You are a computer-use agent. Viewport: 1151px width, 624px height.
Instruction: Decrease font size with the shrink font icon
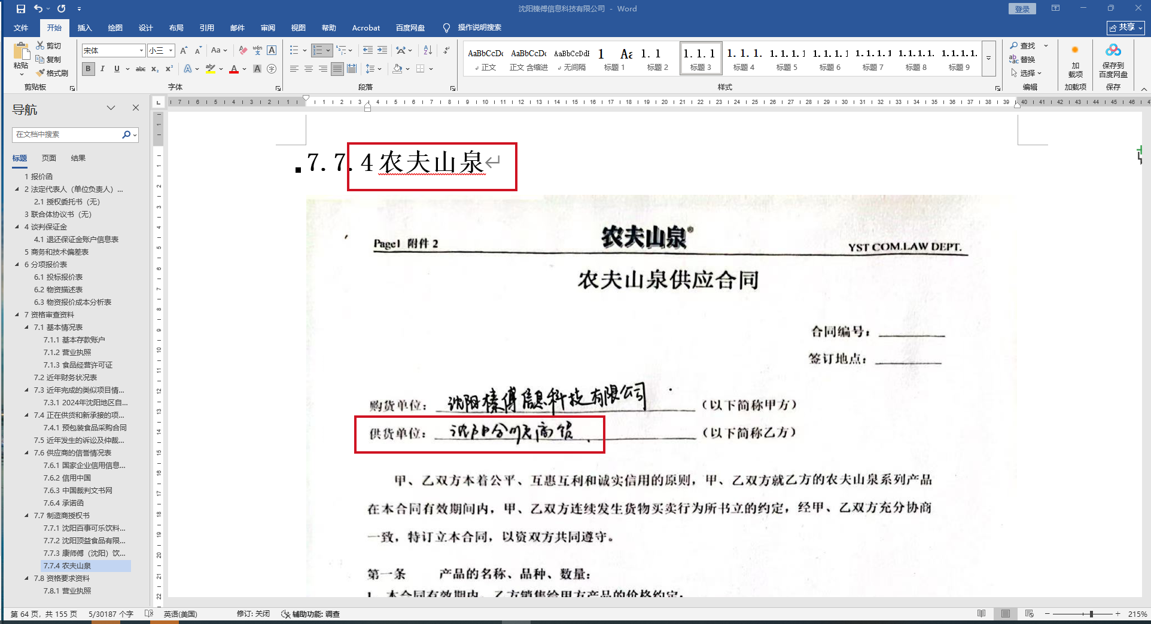198,50
